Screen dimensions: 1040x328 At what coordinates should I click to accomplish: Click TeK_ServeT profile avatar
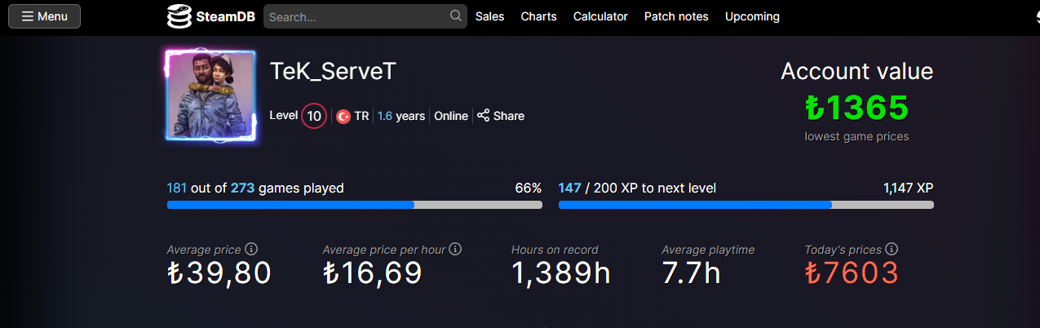pyautogui.click(x=211, y=95)
